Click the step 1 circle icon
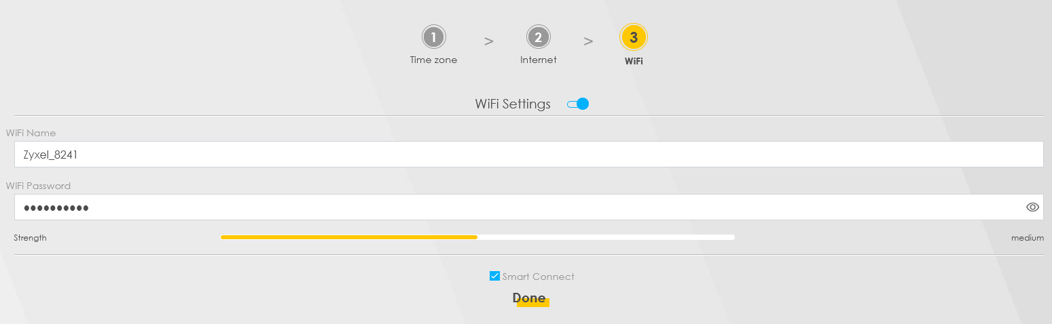 click(433, 37)
